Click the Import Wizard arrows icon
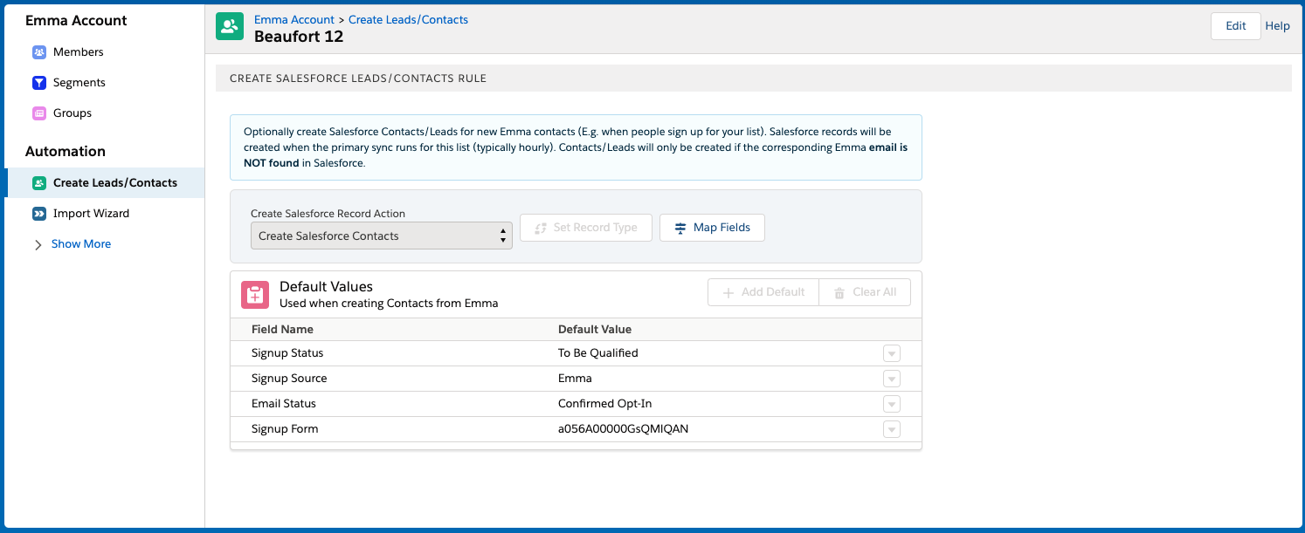This screenshot has height=533, width=1305. point(39,214)
